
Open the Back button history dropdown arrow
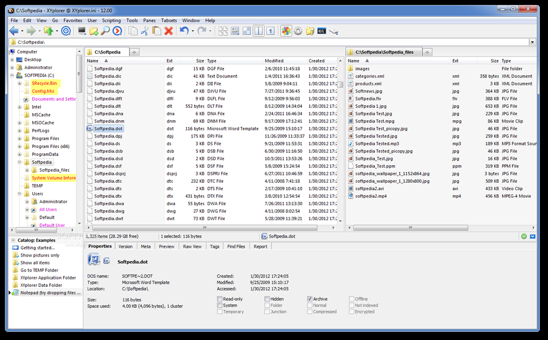22,31
